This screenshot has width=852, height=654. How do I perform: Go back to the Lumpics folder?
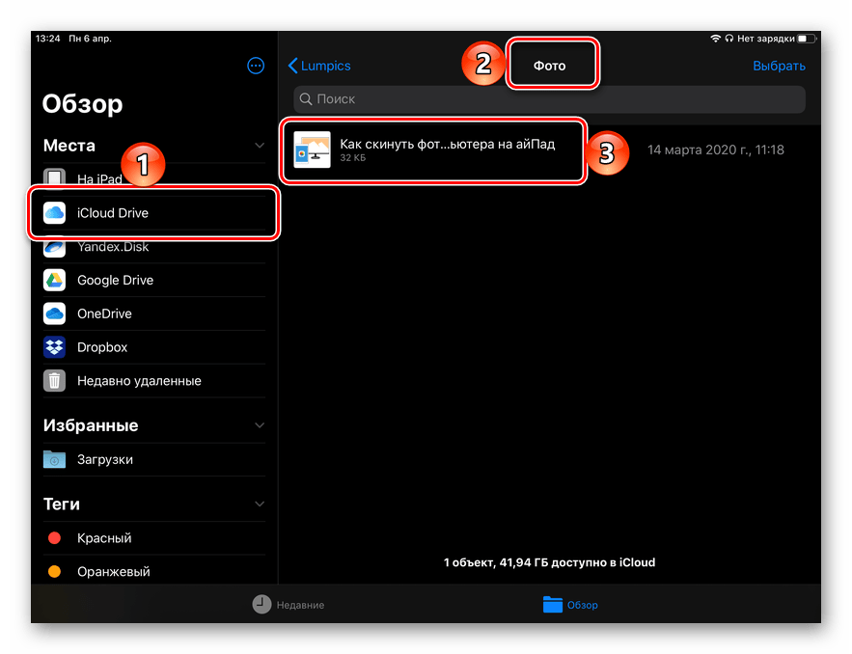[x=319, y=66]
